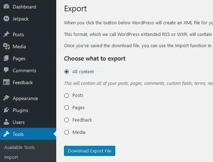Click the Pages stacked-sheets icon

tap(6, 58)
